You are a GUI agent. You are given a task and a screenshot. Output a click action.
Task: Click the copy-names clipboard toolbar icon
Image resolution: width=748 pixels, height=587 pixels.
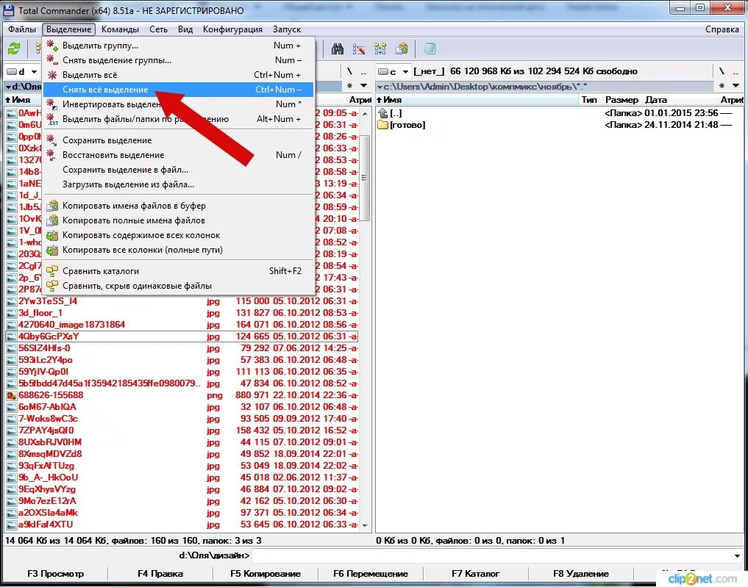coord(402,48)
